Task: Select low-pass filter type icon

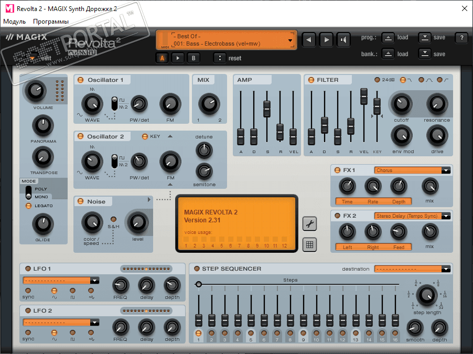Action: 403,80
